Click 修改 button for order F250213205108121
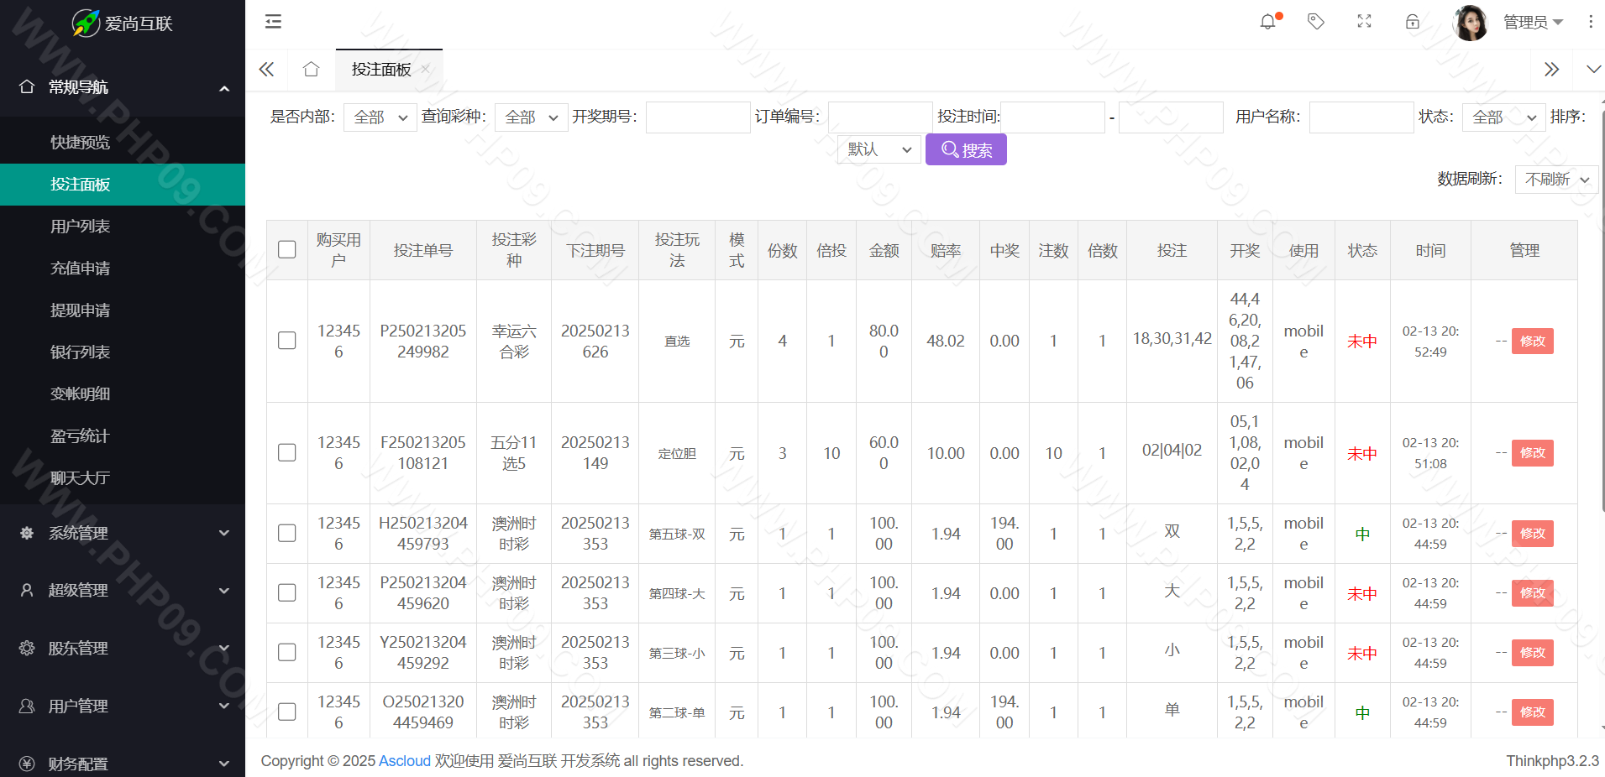 pyautogui.click(x=1532, y=453)
